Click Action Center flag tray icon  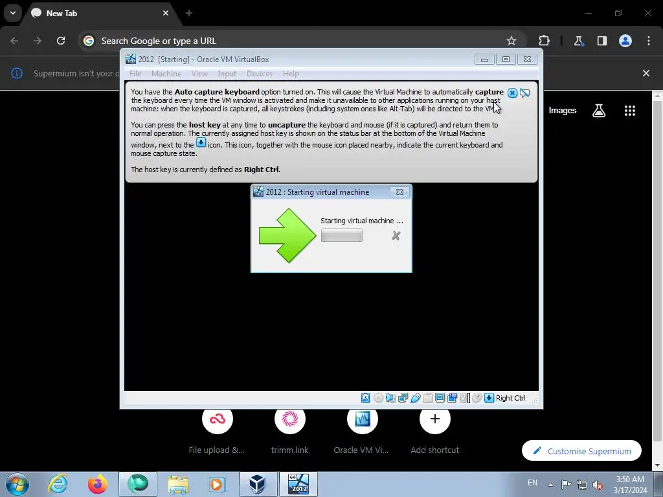tap(566, 484)
